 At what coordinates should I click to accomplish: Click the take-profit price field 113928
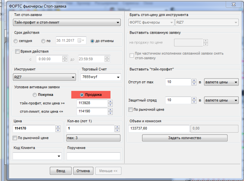(x=92, y=103)
